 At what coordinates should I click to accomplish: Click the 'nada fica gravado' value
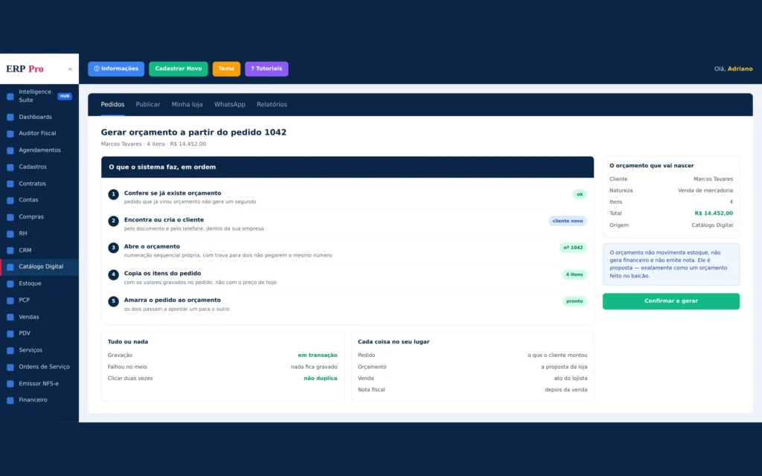(x=314, y=367)
